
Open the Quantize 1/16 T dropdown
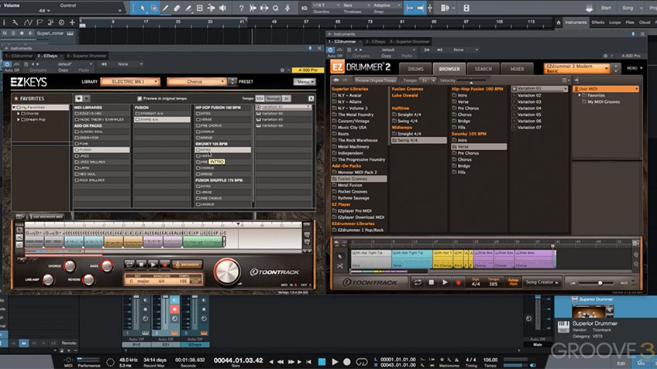coord(327,5)
